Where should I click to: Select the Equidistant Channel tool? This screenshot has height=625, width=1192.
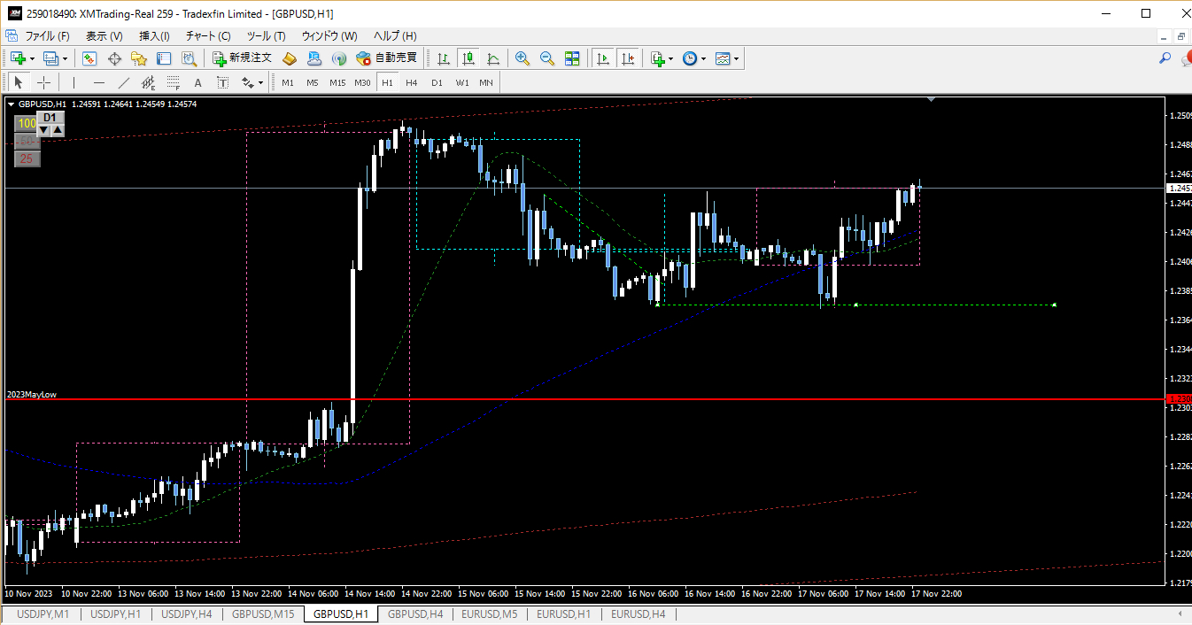point(148,82)
